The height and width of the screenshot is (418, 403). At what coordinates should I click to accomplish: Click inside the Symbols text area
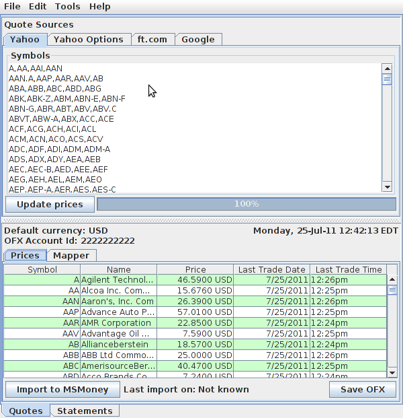pos(195,128)
